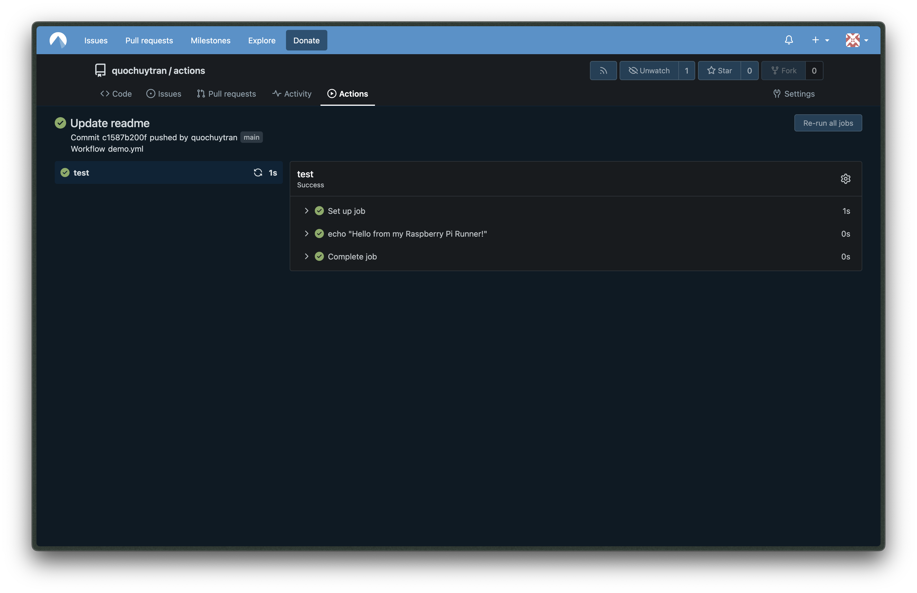
Task: Open the notifications bell
Action: (789, 40)
